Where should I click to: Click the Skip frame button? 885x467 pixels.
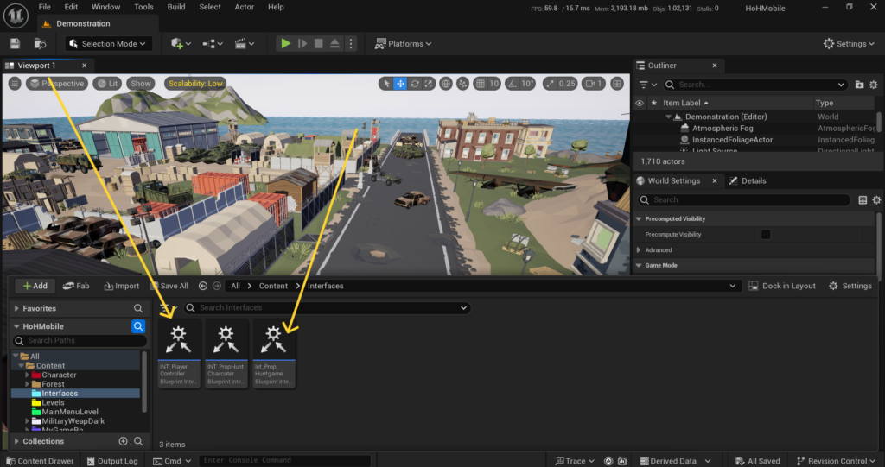tap(302, 43)
